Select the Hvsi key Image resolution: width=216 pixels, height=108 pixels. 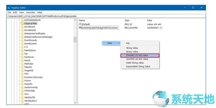click(x=26, y=94)
